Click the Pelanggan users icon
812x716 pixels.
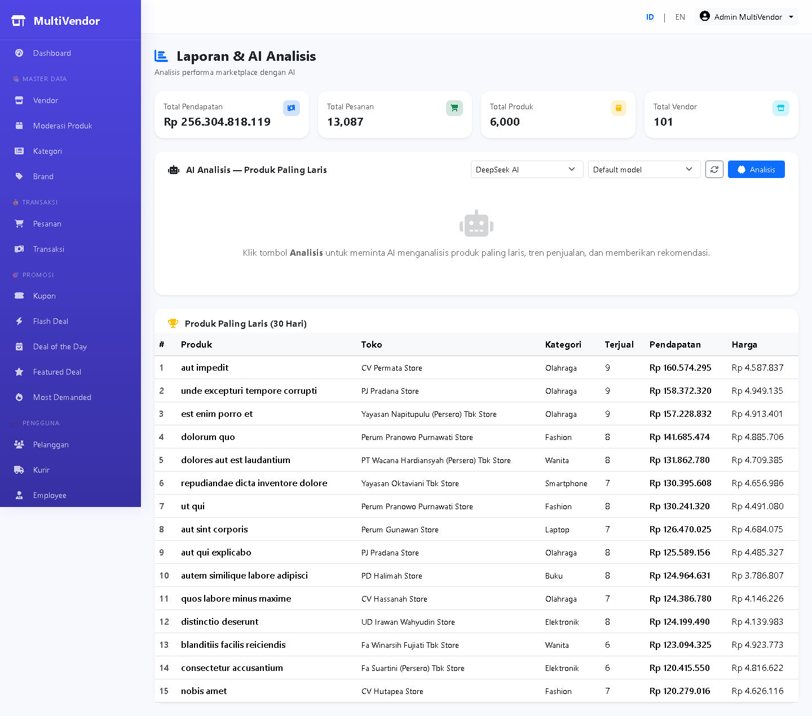pyautogui.click(x=19, y=444)
